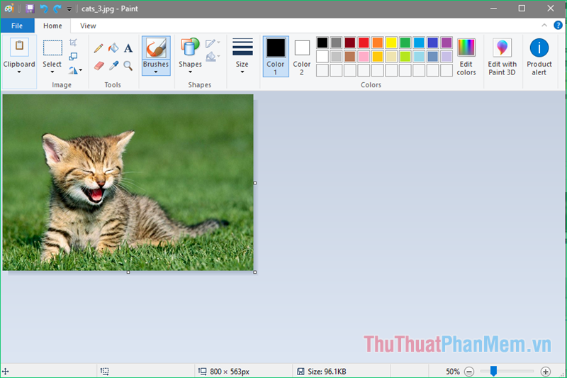Click the Crop icon in Image group
The image size is (567, 378).
click(x=73, y=43)
